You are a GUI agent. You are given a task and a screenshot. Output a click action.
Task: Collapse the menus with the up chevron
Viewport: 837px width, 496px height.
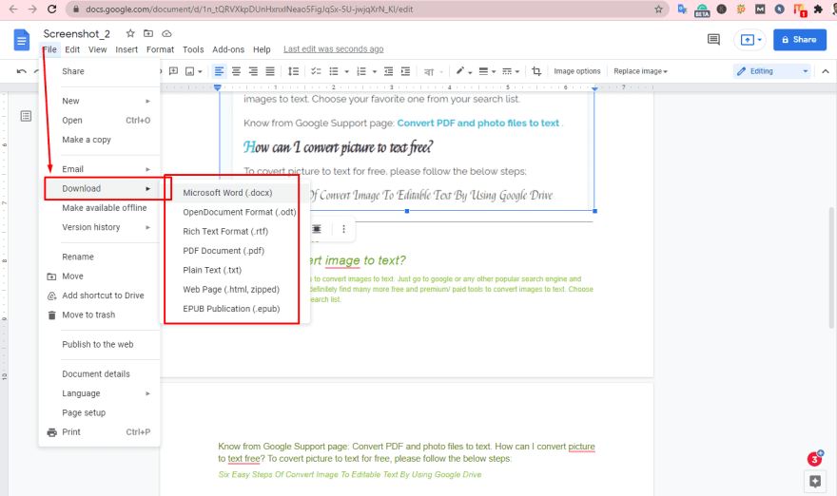tap(826, 71)
